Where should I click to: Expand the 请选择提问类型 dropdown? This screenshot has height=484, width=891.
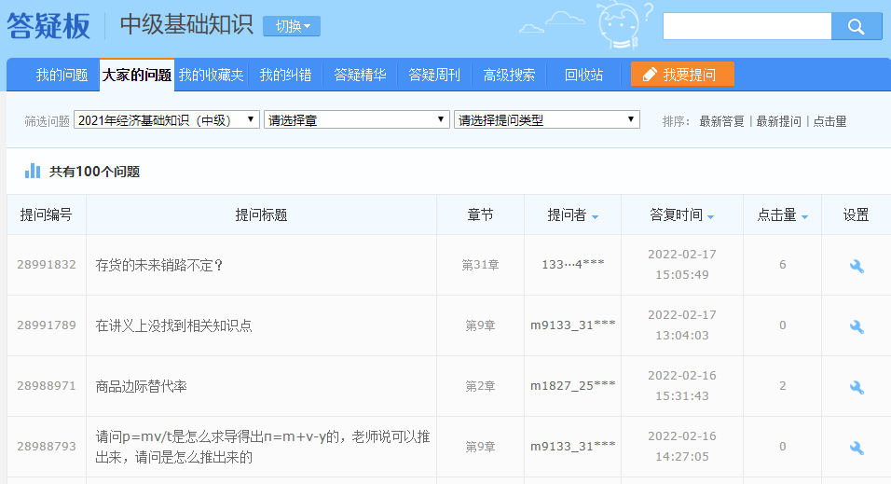click(546, 120)
